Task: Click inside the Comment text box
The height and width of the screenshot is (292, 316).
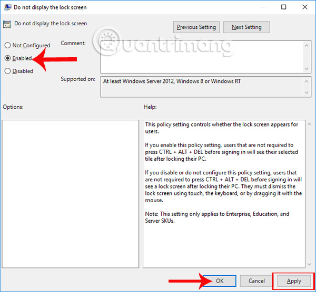Action: pos(202,57)
